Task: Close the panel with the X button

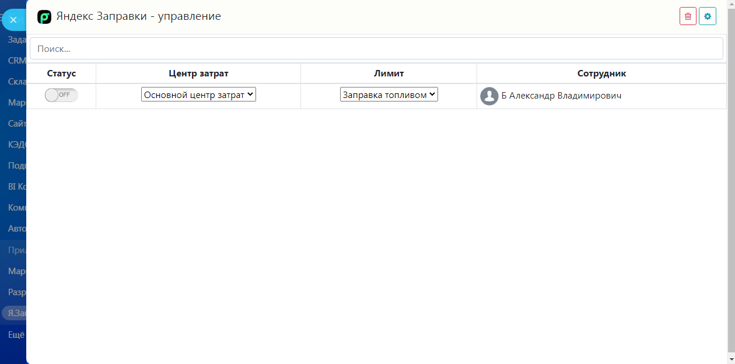Action: pos(13,20)
